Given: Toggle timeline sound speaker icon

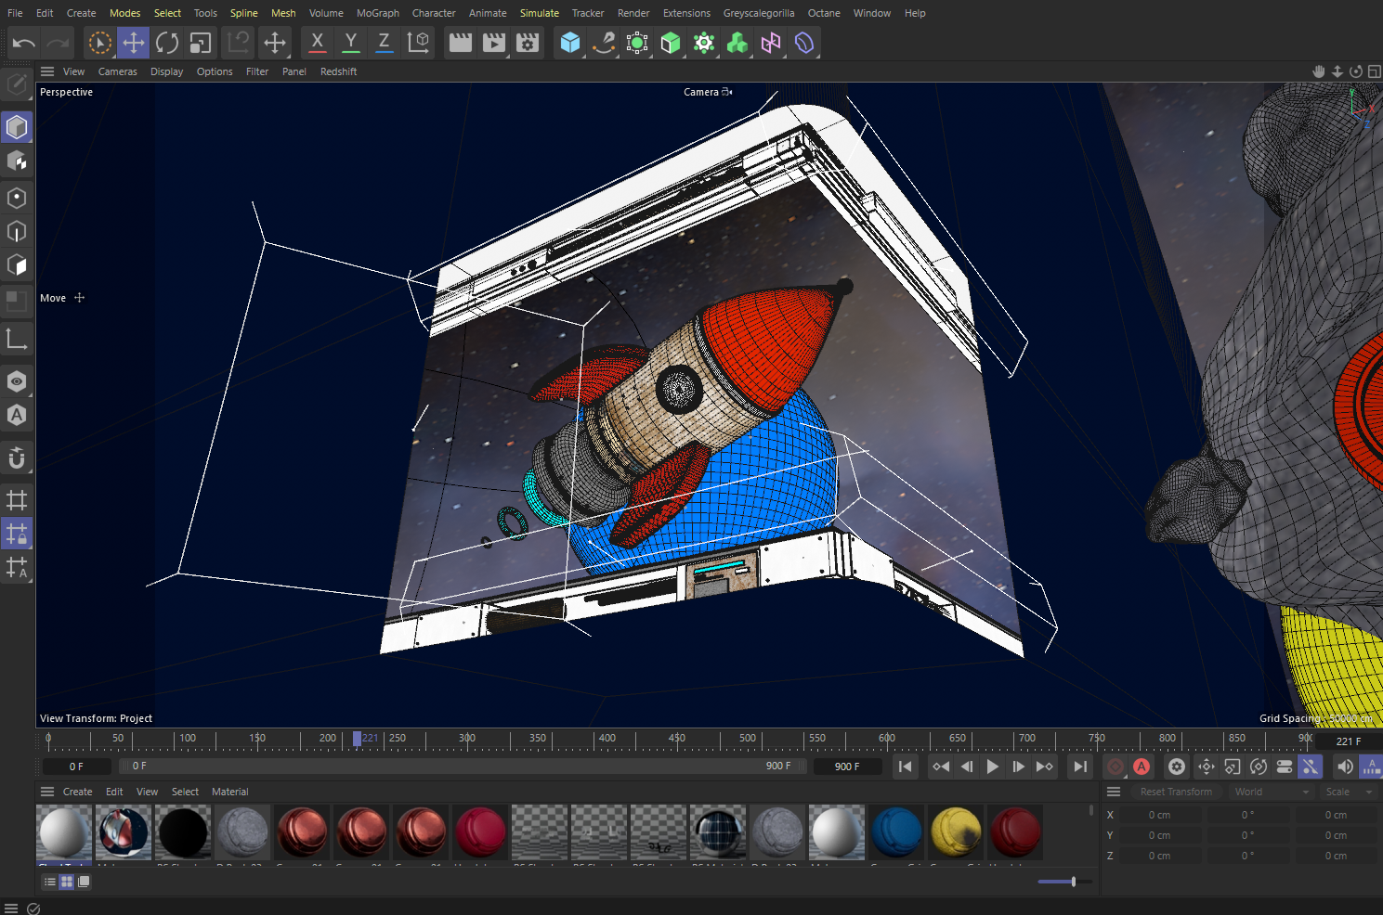Looking at the screenshot, I should tap(1344, 767).
